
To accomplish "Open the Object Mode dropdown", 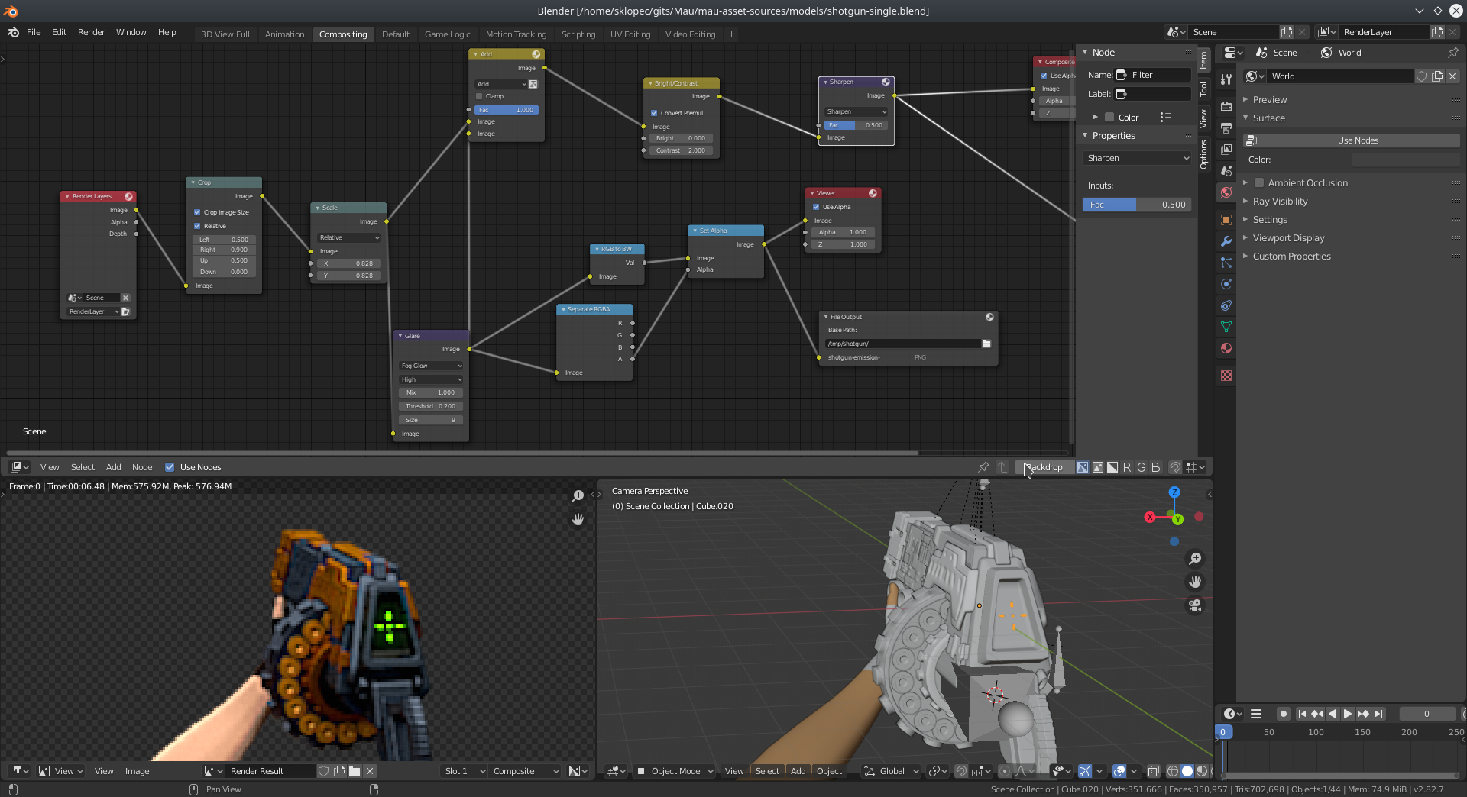I will point(675,771).
